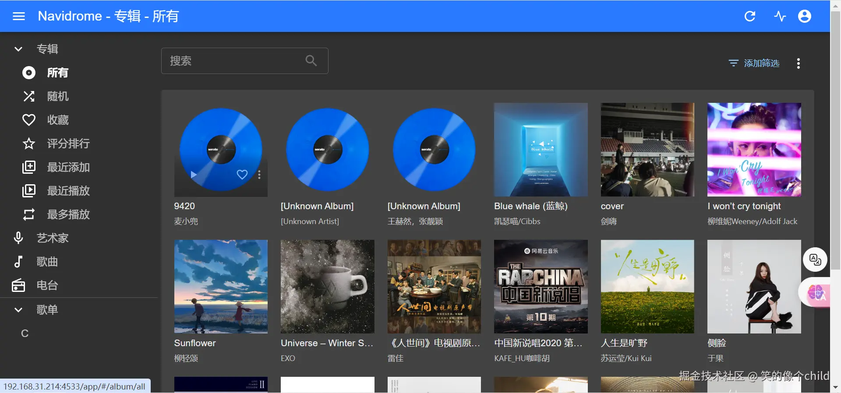Open the [Unknown Album] by [Unknown Artist] cover
The height and width of the screenshot is (393, 841).
click(328, 150)
